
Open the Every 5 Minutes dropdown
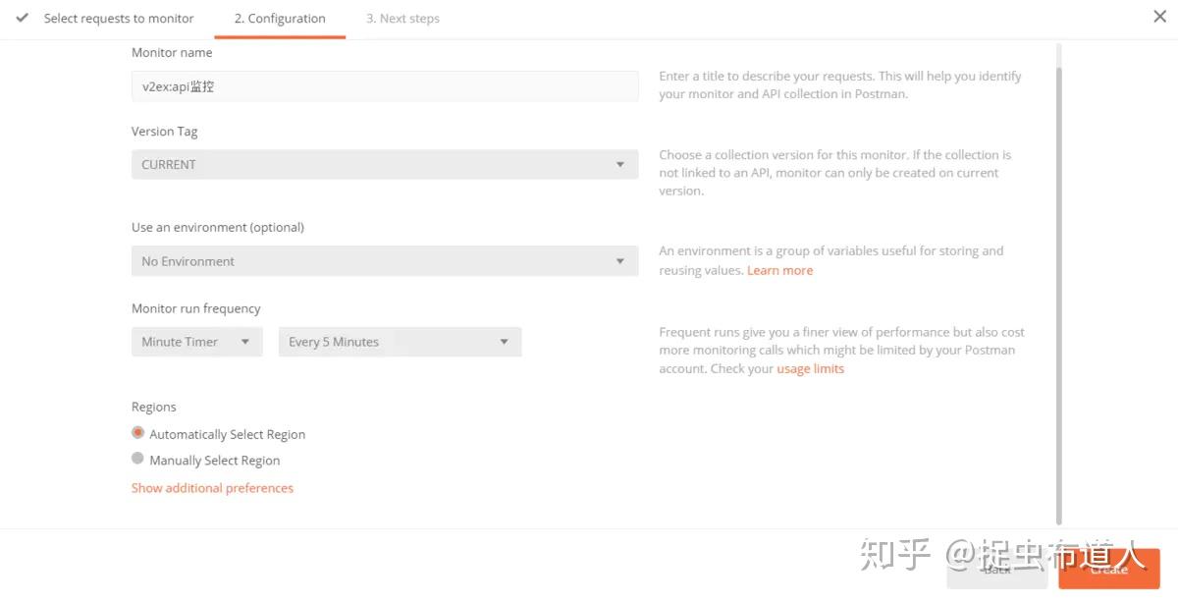(400, 342)
